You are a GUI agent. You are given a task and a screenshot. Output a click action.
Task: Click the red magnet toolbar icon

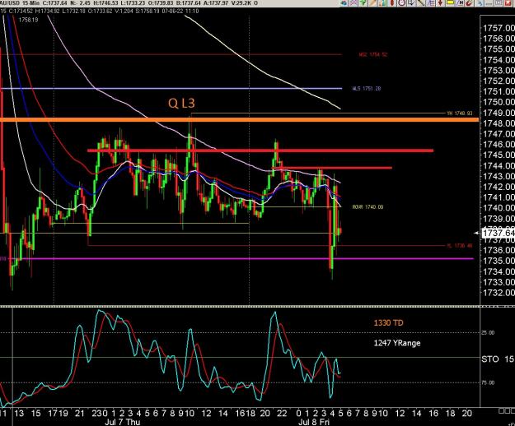469,2
